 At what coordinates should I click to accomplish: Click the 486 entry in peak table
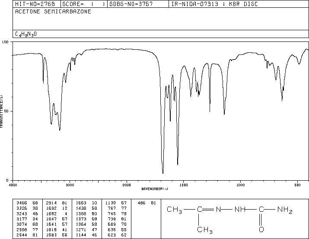[141, 203]
